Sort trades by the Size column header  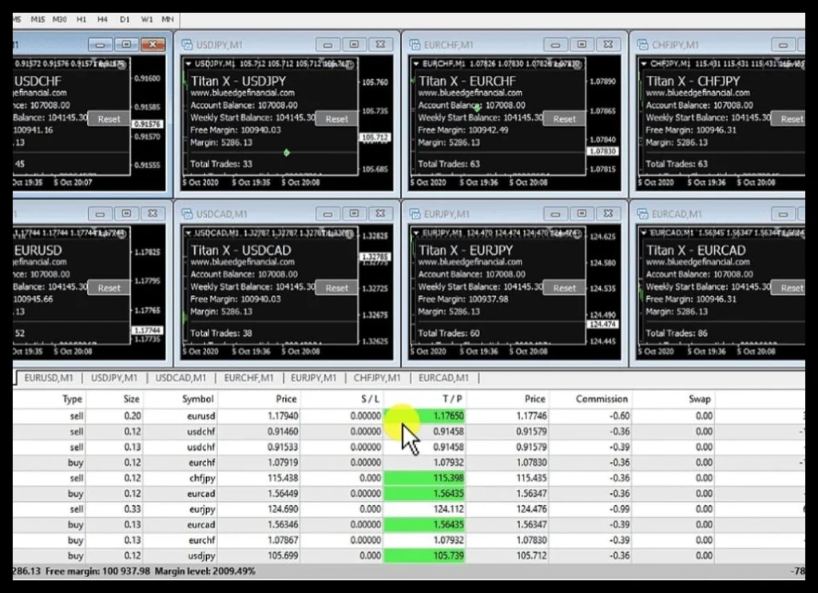point(132,400)
